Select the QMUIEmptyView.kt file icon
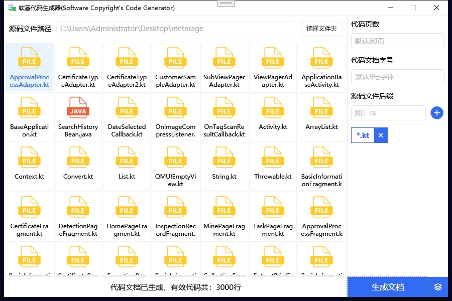 tap(175, 157)
